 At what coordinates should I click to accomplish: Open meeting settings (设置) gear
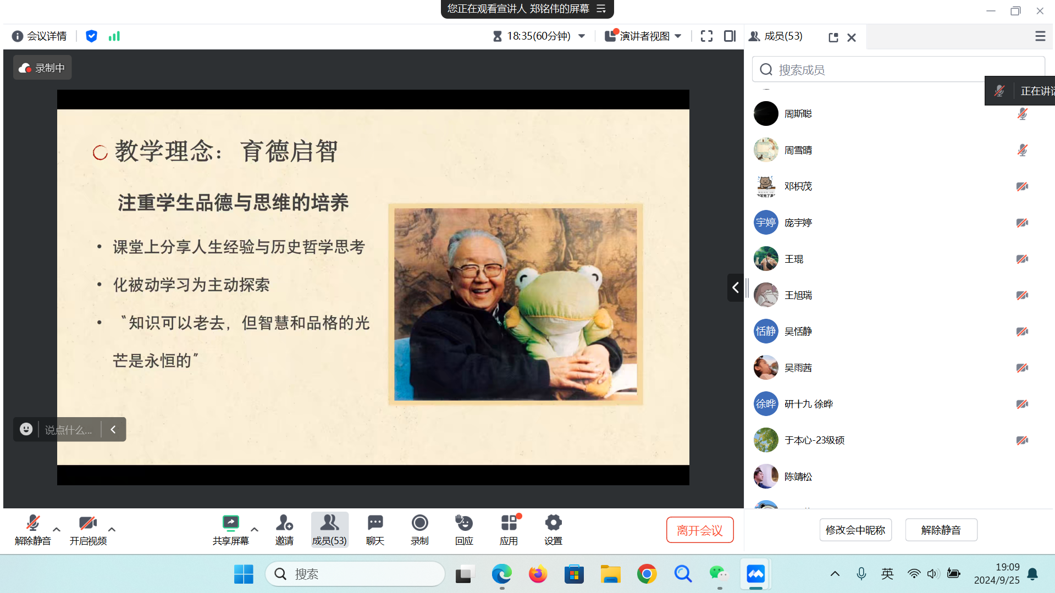pyautogui.click(x=553, y=529)
